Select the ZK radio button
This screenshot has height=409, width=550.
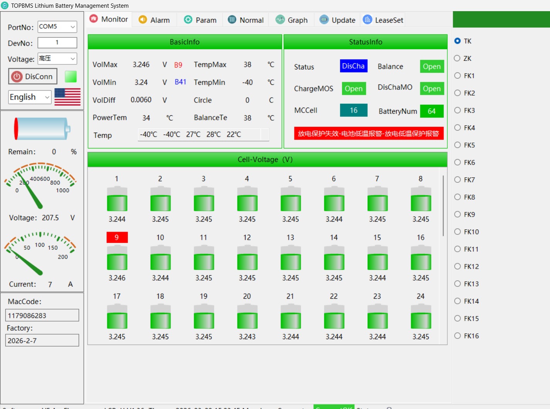click(457, 58)
